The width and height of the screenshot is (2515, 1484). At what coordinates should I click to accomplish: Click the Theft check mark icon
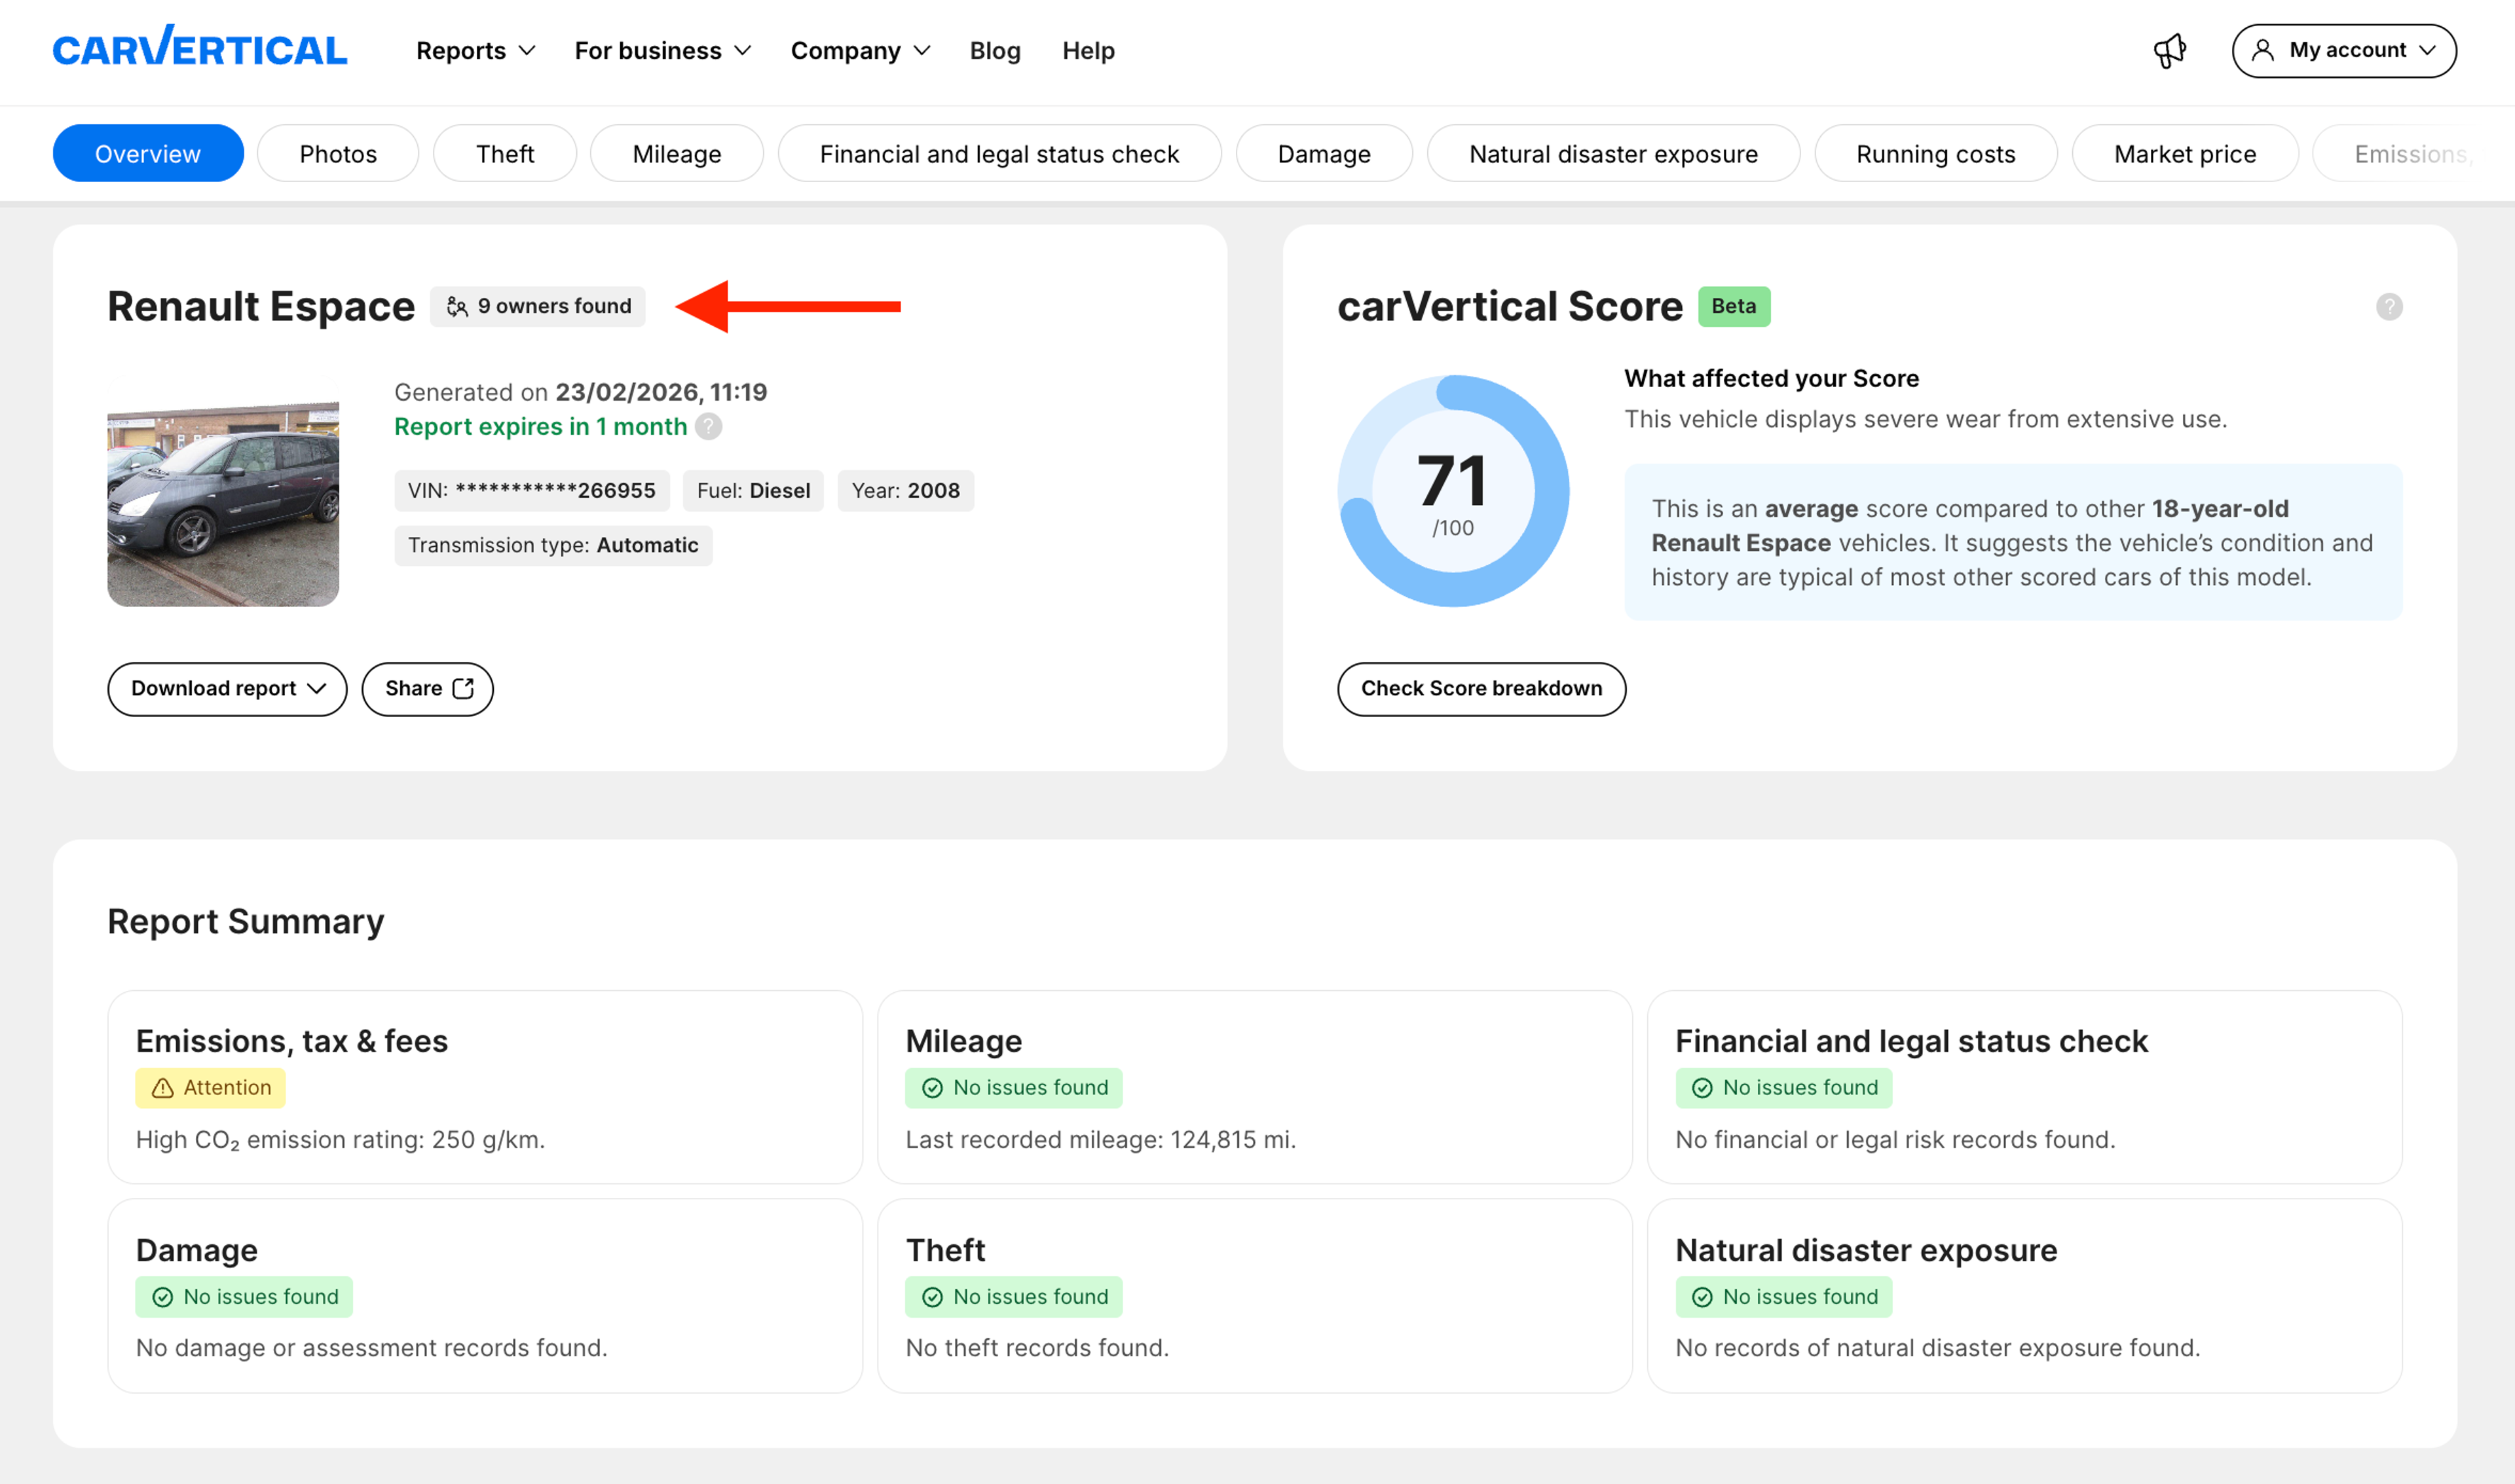coord(932,1297)
